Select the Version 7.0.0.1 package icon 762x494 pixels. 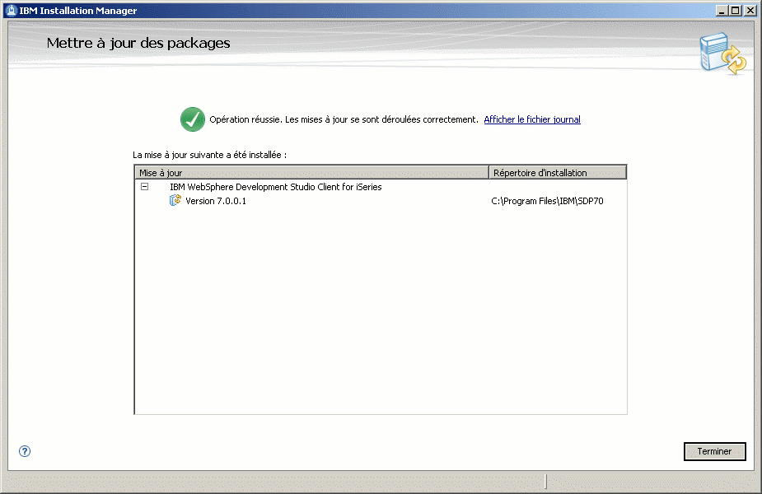(175, 200)
